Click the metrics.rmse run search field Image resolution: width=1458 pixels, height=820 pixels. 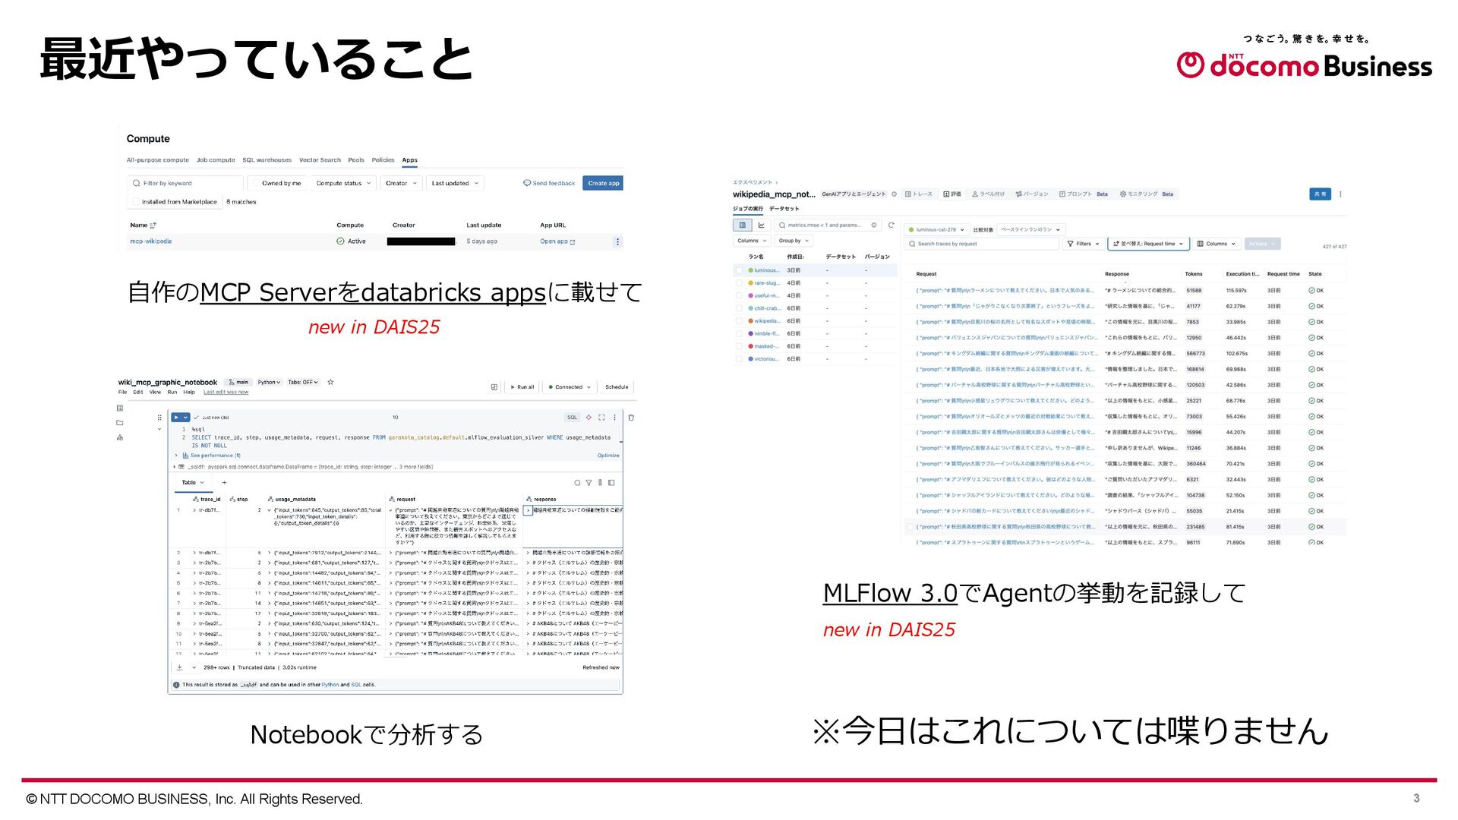[828, 225]
